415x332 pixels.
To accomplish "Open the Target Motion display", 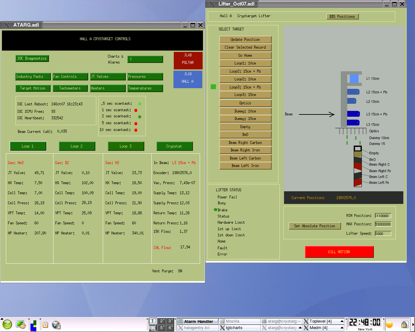I will pos(33,88).
